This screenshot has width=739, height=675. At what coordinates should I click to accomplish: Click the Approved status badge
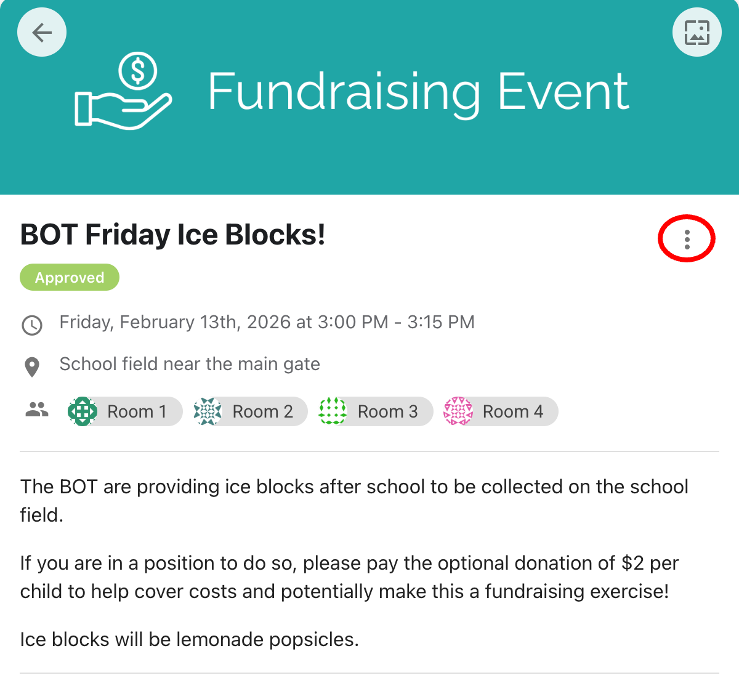(70, 277)
